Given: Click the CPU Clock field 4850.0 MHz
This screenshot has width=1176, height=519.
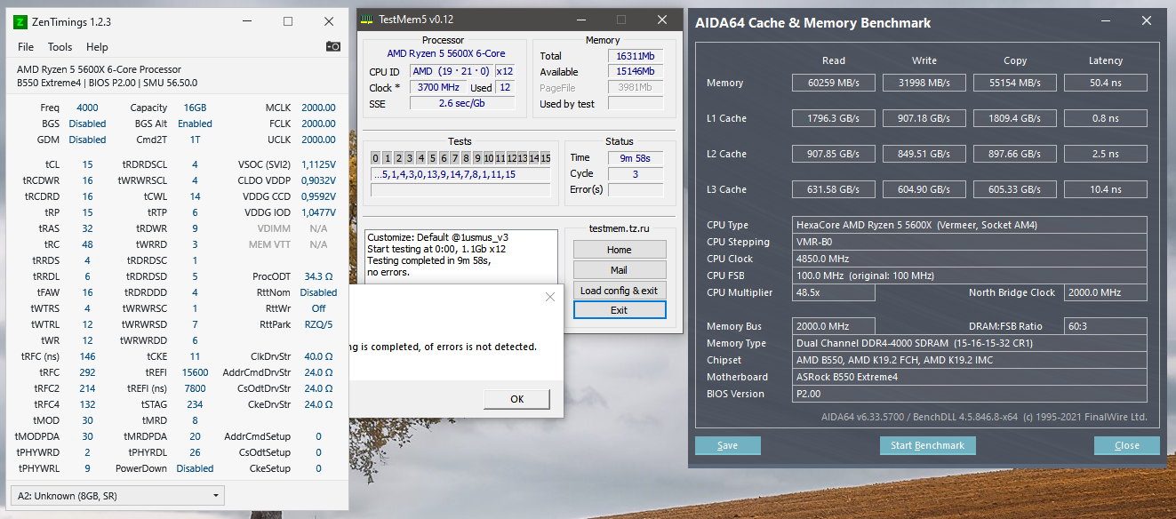Looking at the screenshot, I should [x=970, y=259].
